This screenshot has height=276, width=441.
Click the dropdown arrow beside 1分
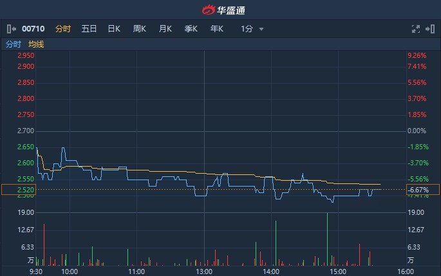click(261, 29)
